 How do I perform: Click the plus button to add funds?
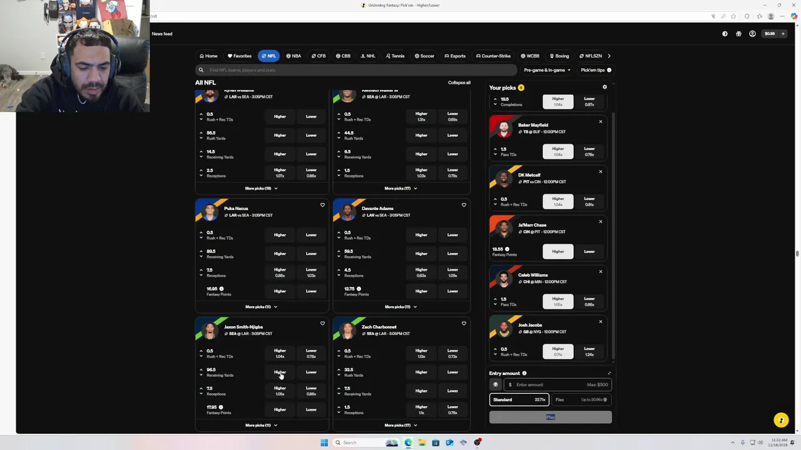pos(782,34)
